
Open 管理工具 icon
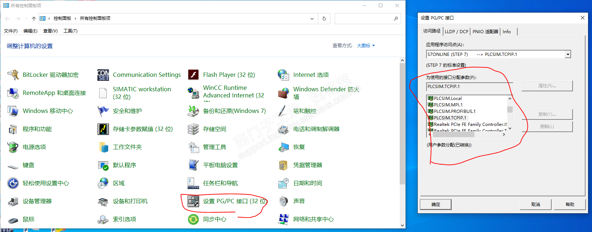click(193, 147)
